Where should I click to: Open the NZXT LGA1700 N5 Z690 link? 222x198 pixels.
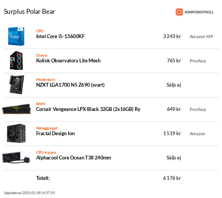(70, 85)
